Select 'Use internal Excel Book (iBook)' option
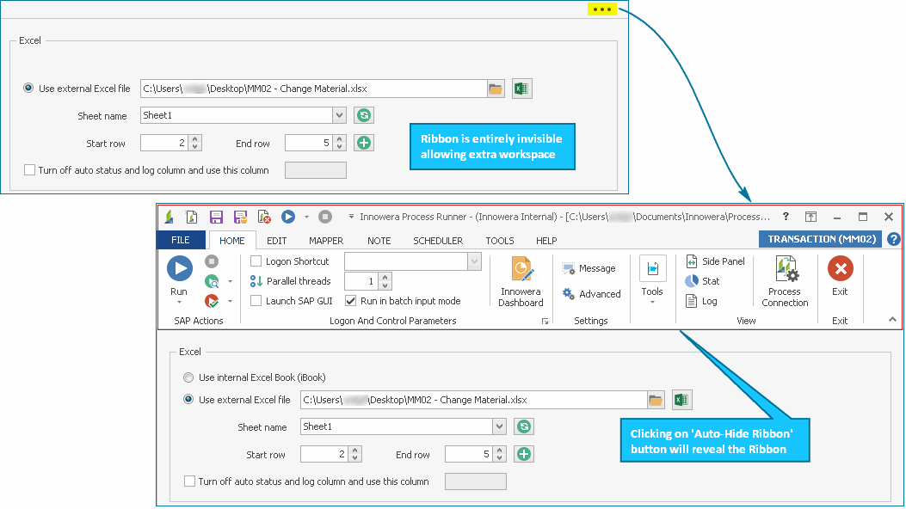The height and width of the screenshot is (509, 906). [188, 377]
